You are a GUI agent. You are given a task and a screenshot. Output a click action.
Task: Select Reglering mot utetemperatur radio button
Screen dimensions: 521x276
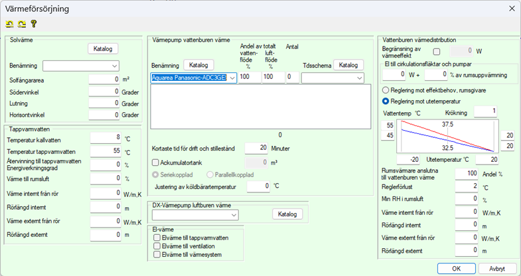(386, 101)
